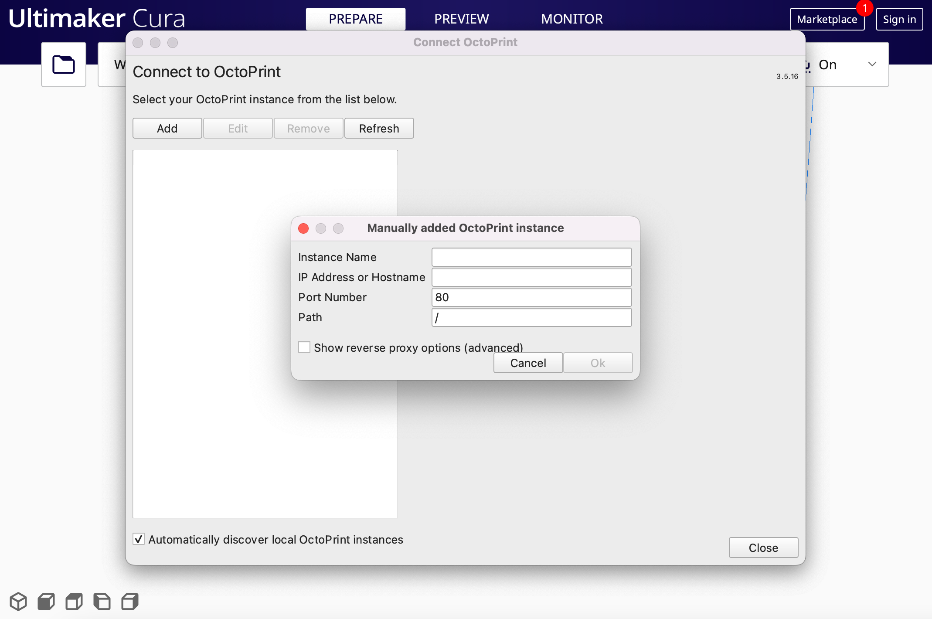Switch to the PREVIEW tab

coord(461,19)
